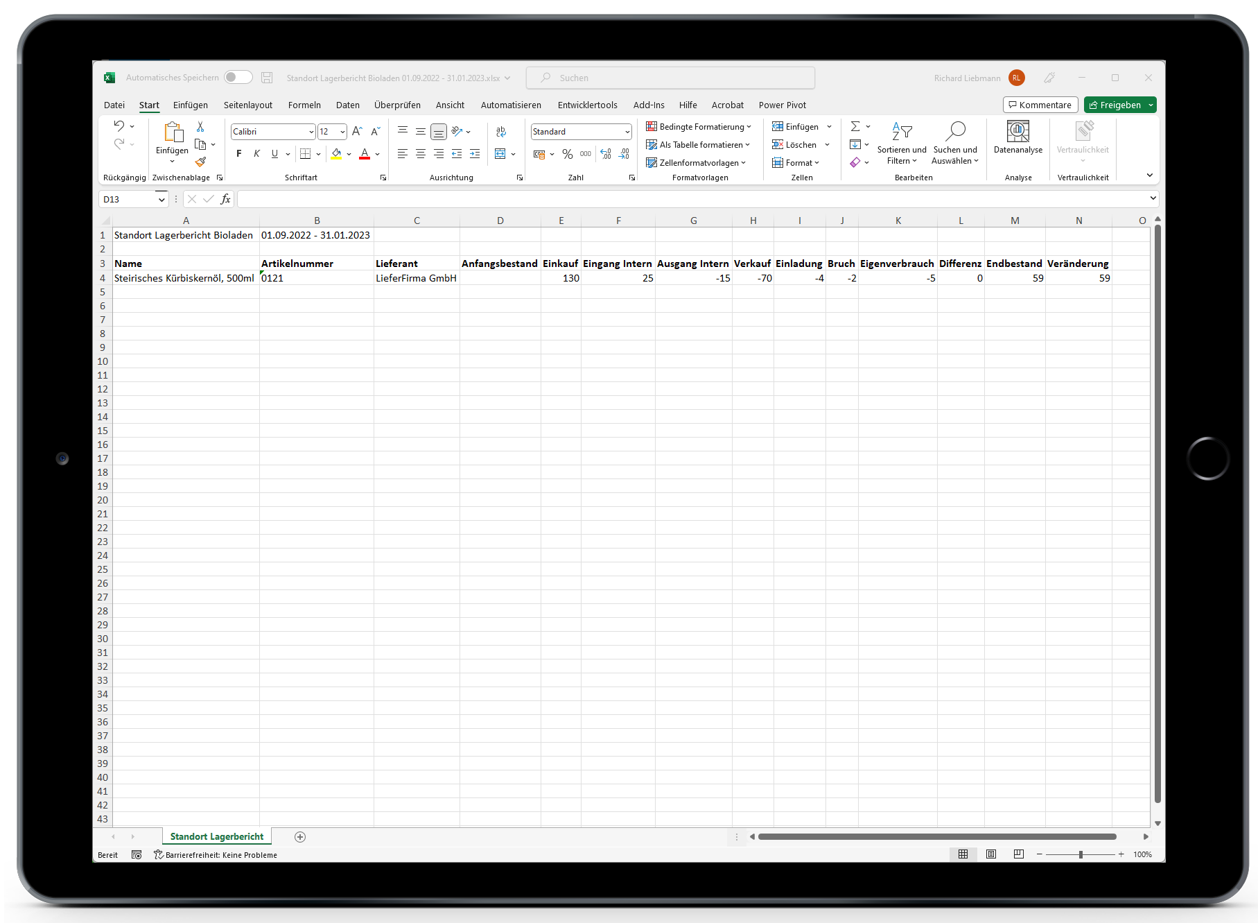
Task: Click the format painter brush icon
Action: 200,162
